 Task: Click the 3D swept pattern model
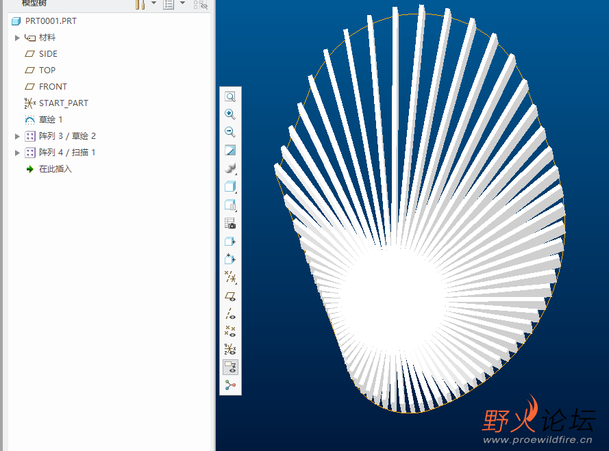420,209
